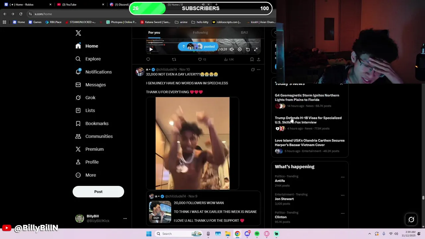Screen dimensions: 425x239
Task: Open Spotify from the taskbar
Action: (x=257, y=234)
